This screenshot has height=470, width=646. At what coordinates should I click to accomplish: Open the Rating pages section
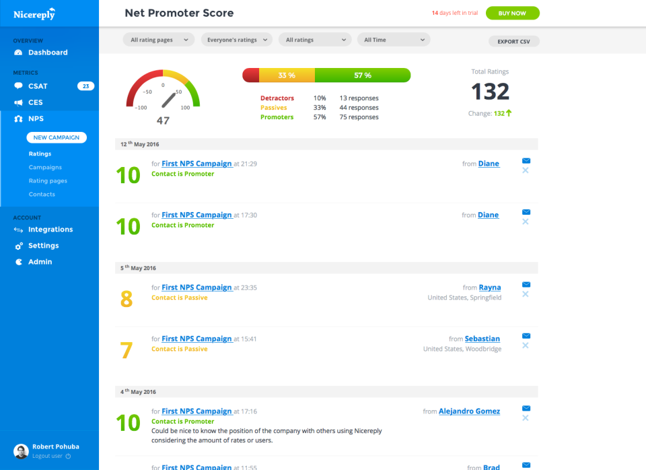click(49, 180)
